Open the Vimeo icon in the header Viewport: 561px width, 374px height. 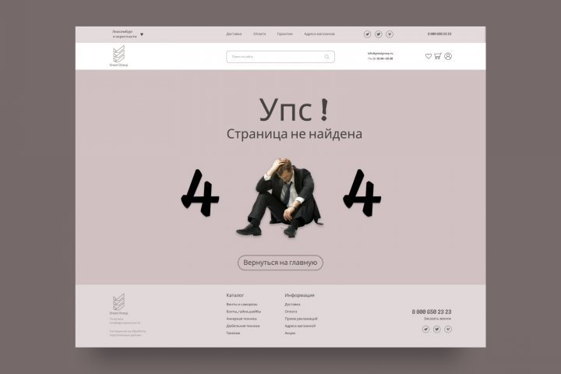[390, 34]
